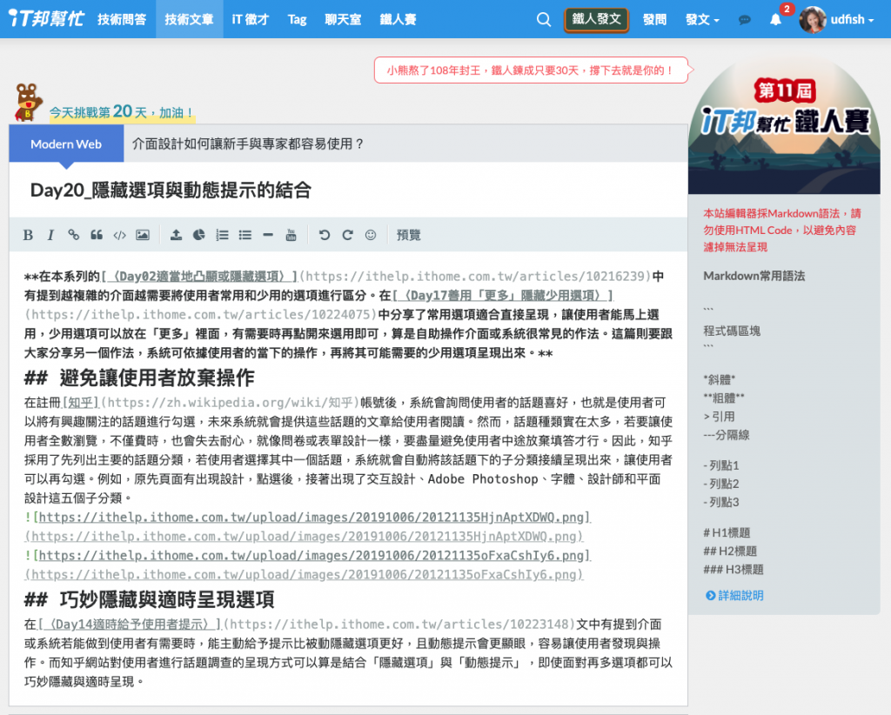Select the Modern Web category tab
This screenshot has height=715, width=891.
(x=66, y=144)
